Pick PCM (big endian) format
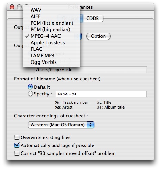 52,30
